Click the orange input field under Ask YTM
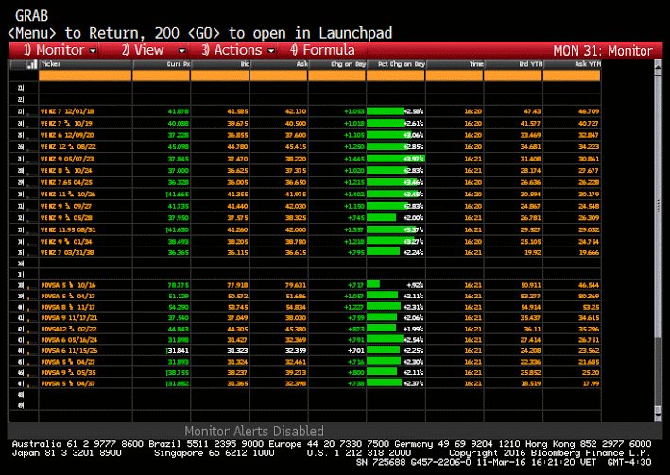This screenshot has width=670, height=475. coord(572,76)
